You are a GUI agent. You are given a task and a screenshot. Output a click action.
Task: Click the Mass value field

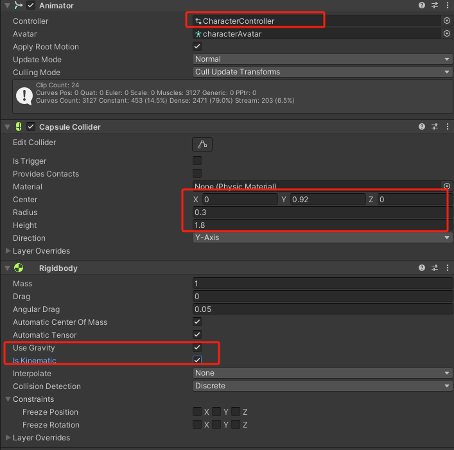322,283
